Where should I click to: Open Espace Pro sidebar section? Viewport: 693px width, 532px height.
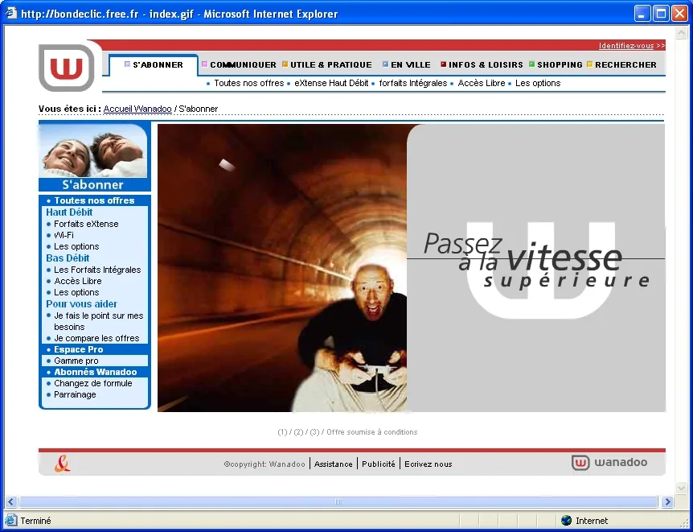point(78,349)
